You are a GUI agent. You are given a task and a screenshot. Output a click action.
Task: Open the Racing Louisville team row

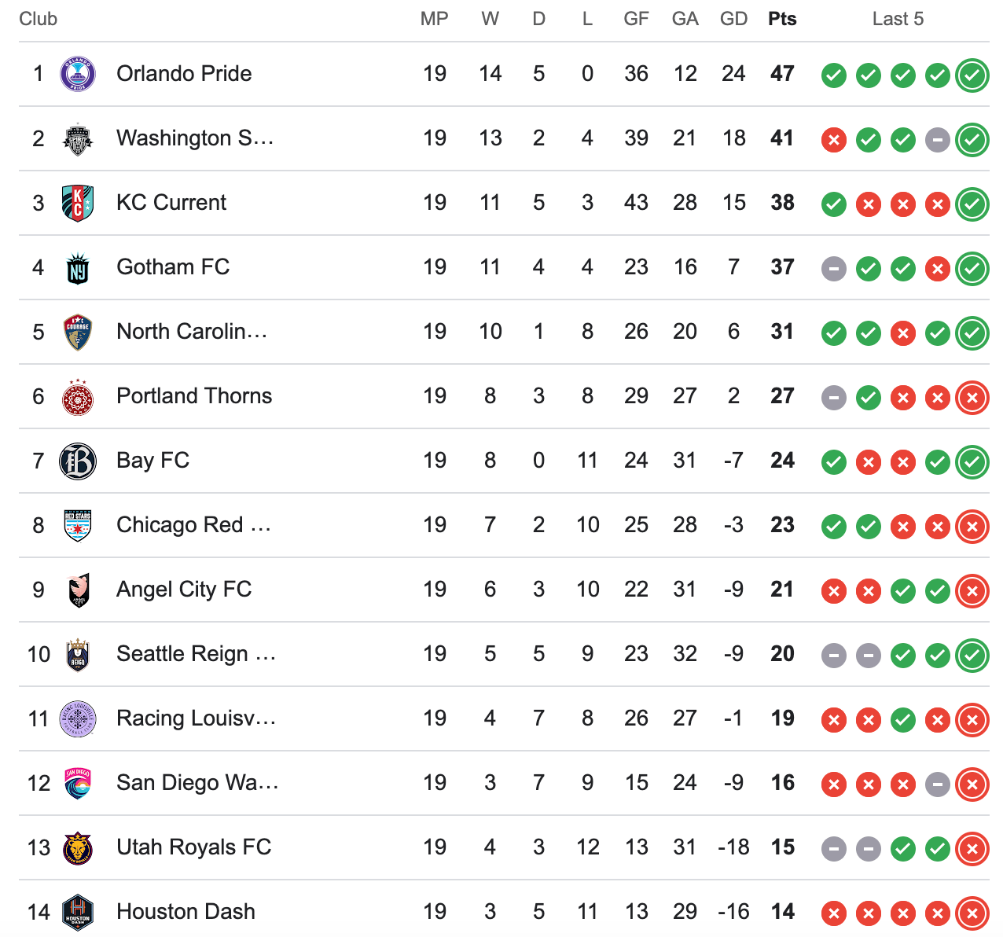(503, 718)
